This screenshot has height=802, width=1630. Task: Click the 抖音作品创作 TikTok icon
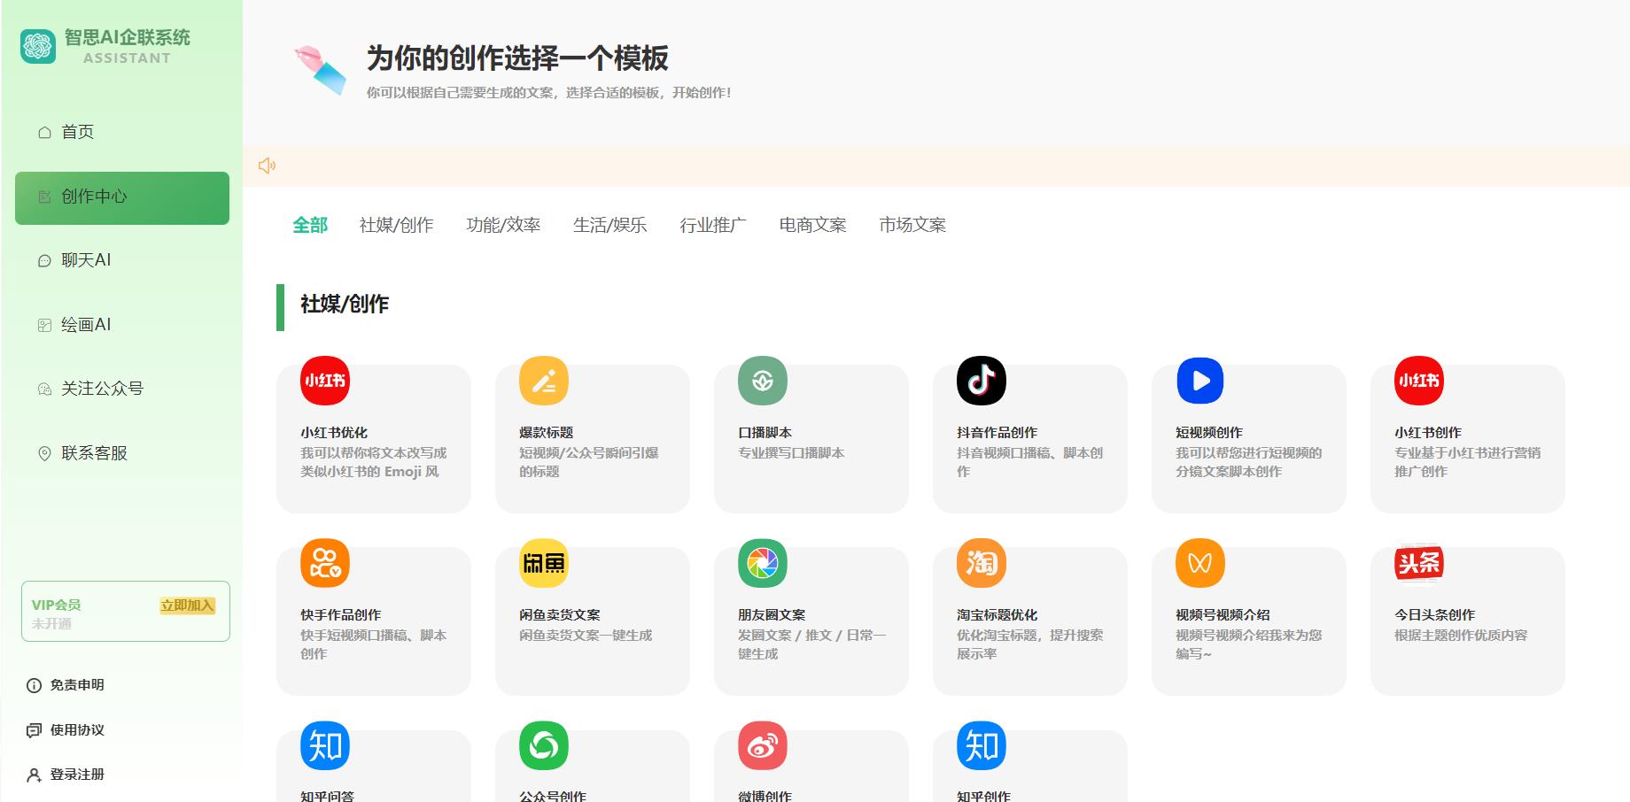pyautogui.click(x=982, y=381)
